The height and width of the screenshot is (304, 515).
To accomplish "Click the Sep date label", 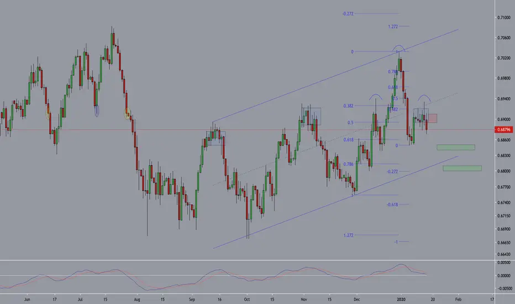I will (x=192, y=300).
